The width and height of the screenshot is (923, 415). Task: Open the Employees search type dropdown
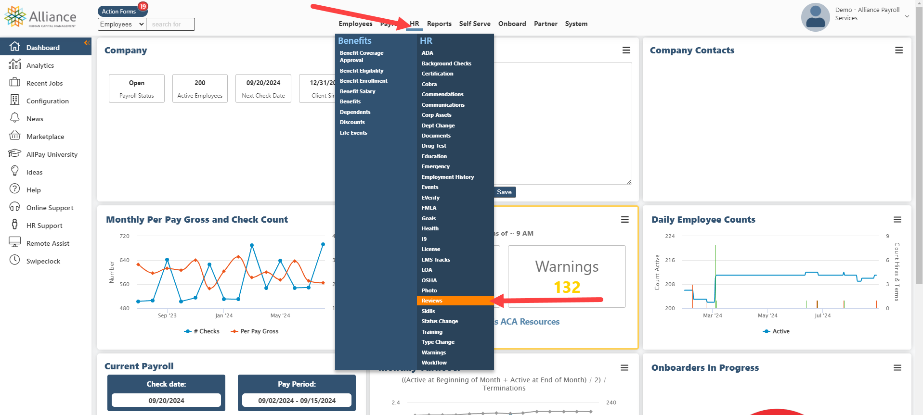coord(122,24)
